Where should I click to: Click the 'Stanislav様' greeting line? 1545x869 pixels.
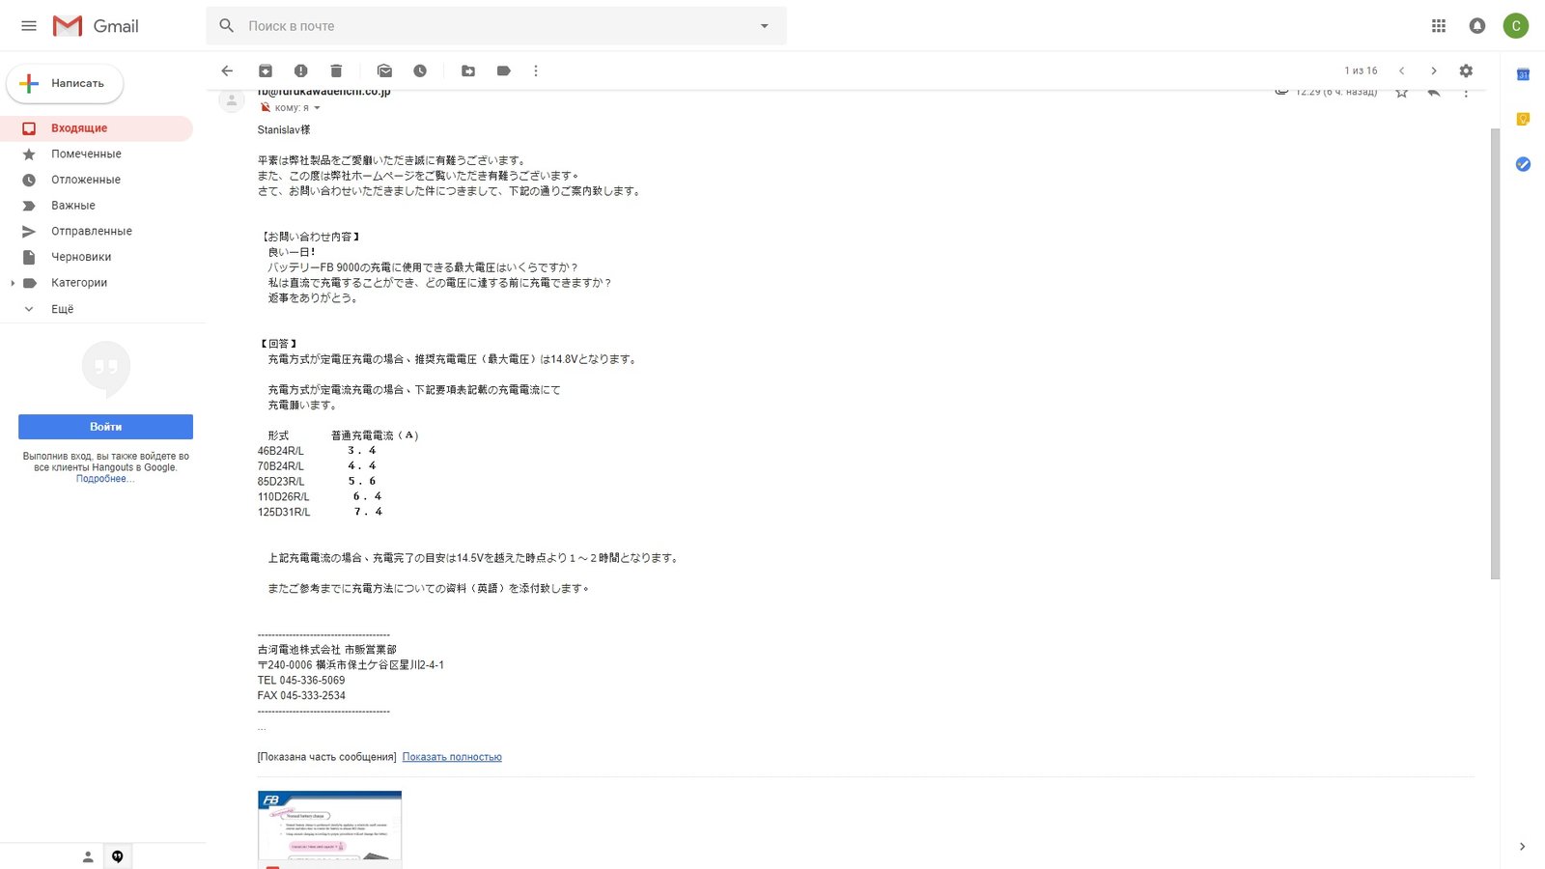[x=284, y=129]
